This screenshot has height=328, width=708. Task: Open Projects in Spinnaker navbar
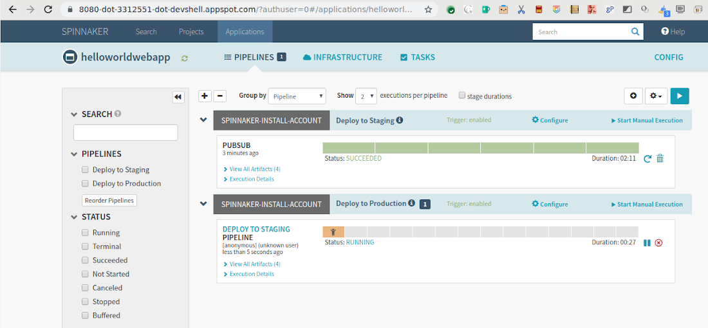191,32
